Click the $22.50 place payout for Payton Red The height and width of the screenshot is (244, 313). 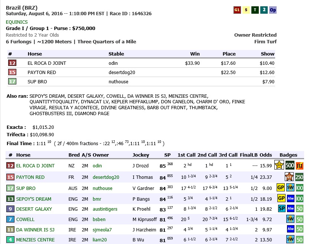[228, 73]
